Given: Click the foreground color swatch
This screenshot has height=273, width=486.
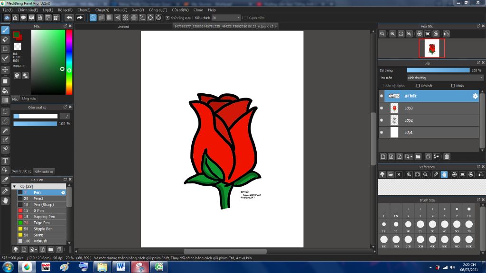Looking at the screenshot, I should point(16,35).
